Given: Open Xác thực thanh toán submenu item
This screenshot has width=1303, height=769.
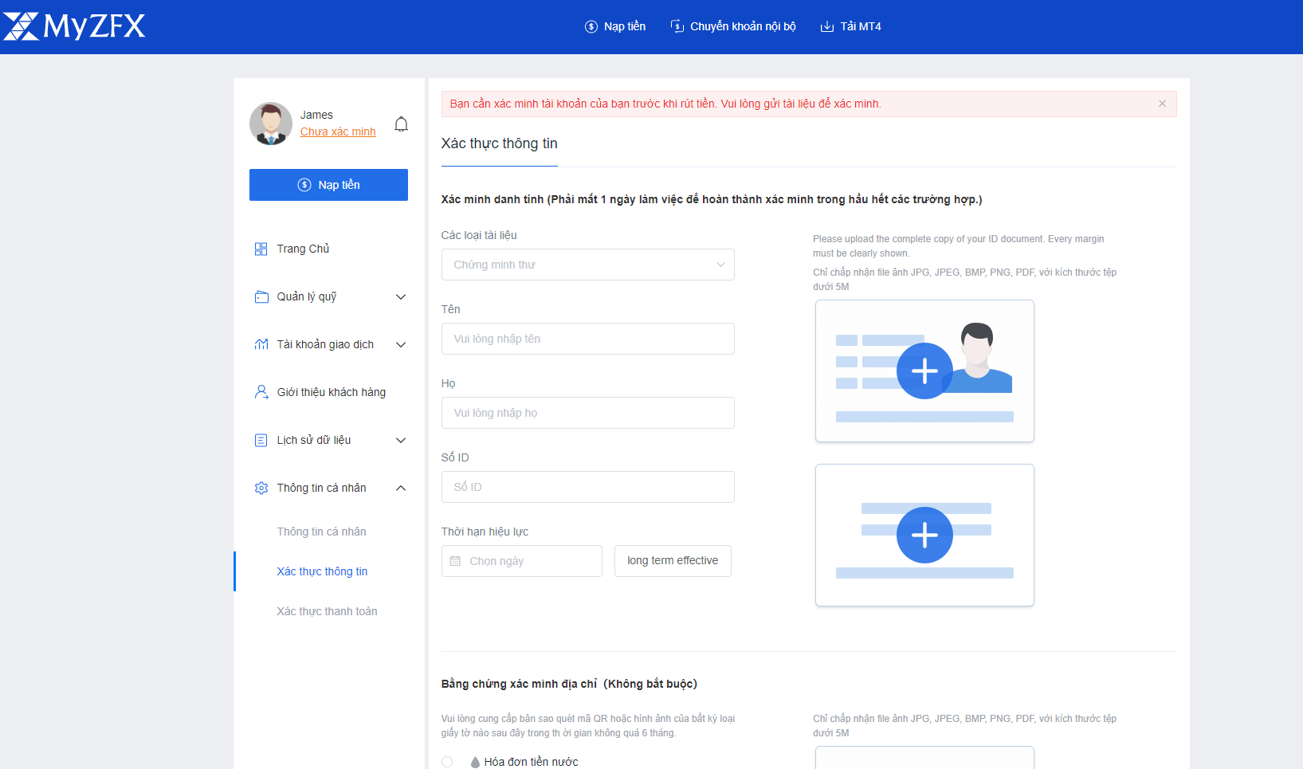Looking at the screenshot, I should [327, 611].
